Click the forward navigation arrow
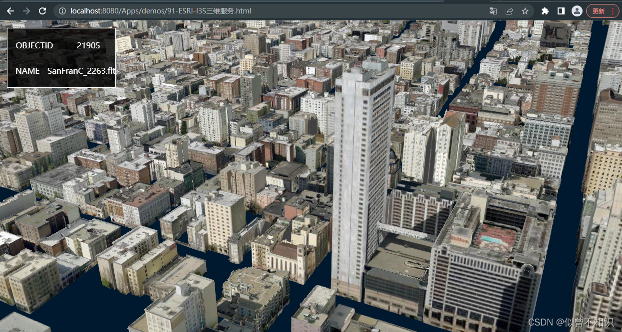Image resolution: width=622 pixels, height=332 pixels. [x=26, y=11]
